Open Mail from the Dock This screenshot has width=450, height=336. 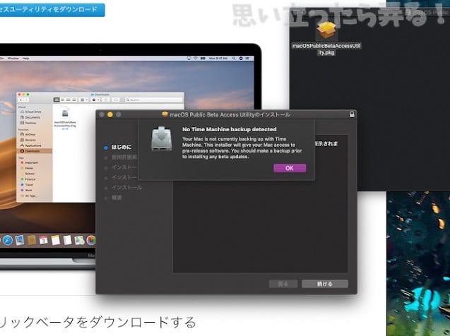coord(20,240)
